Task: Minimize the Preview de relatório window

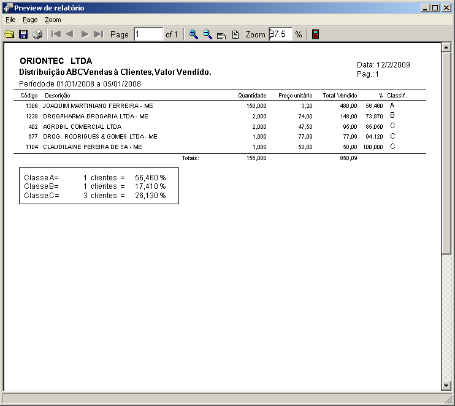Action: click(425, 8)
